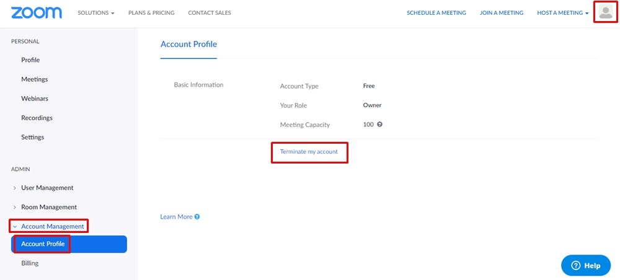620x280 pixels.
Task: Open the Host a Meeting dropdown
Action: (563, 12)
